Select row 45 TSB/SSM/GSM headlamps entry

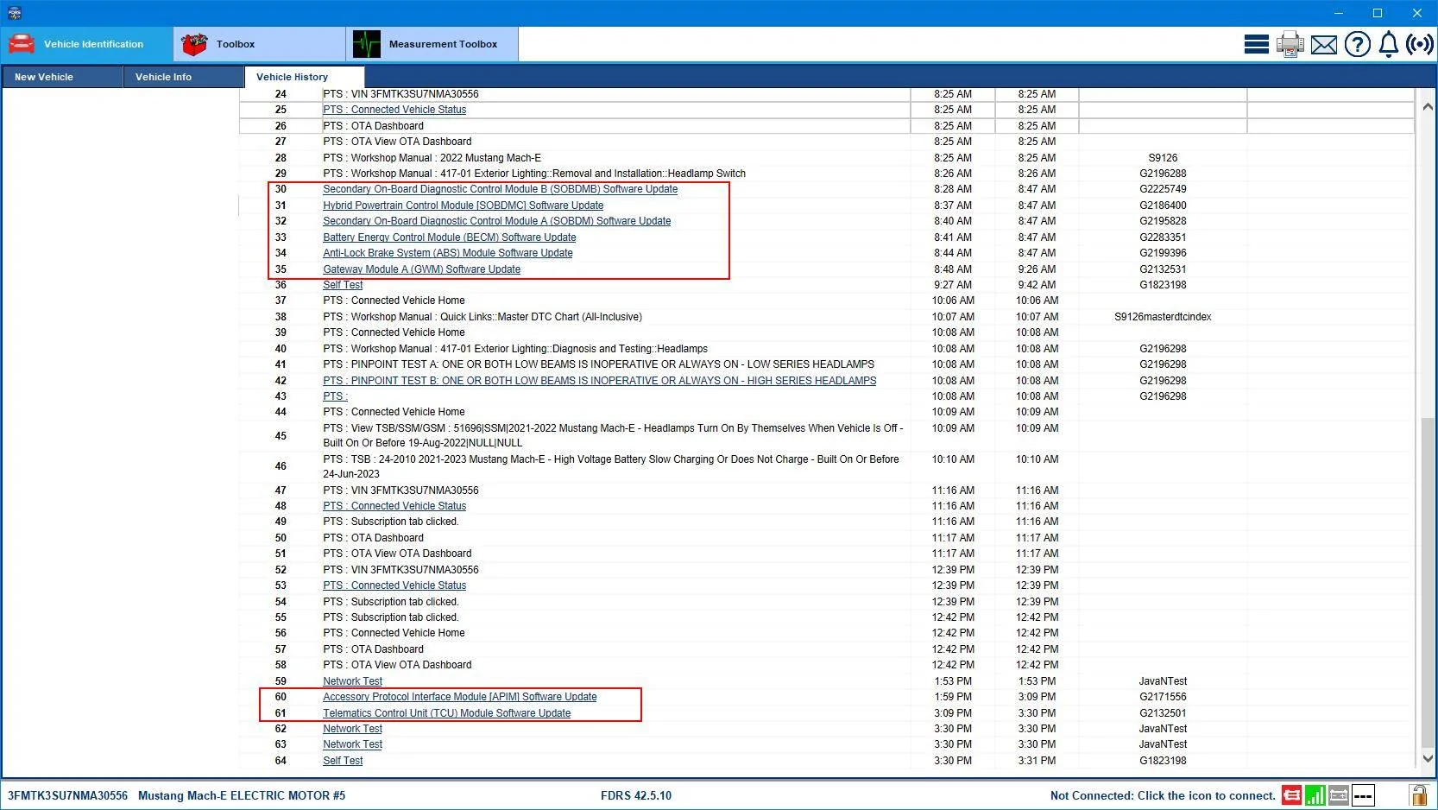827,436
